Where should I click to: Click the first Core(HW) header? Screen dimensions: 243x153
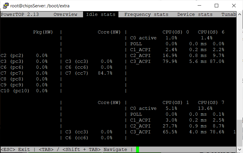109,32
